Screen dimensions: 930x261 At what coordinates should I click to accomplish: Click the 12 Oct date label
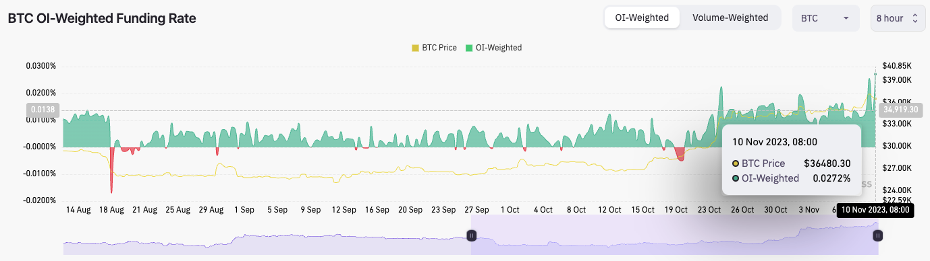(609, 210)
